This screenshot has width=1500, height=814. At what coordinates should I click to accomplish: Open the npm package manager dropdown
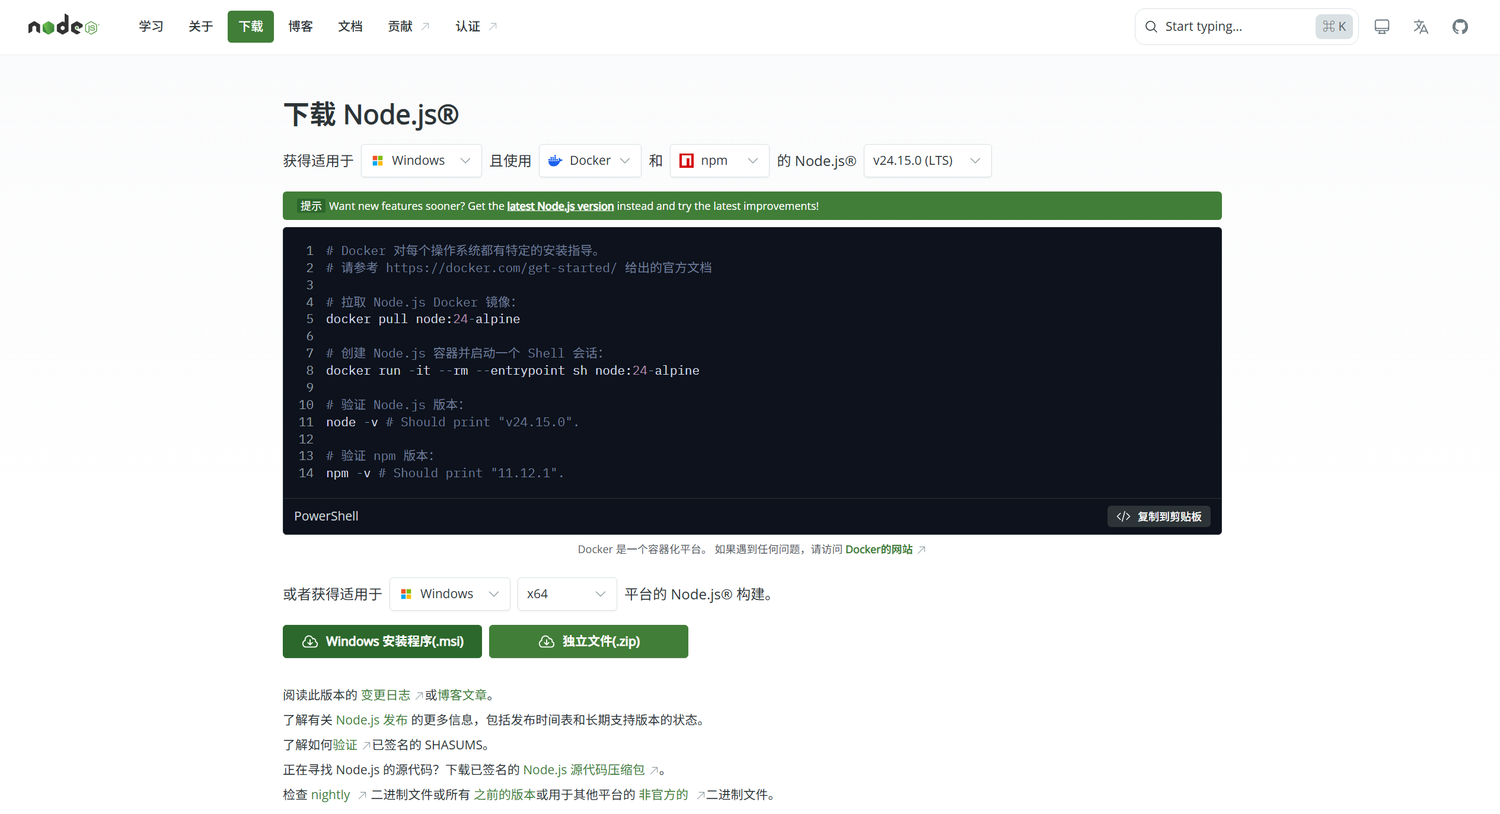(719, 161)
